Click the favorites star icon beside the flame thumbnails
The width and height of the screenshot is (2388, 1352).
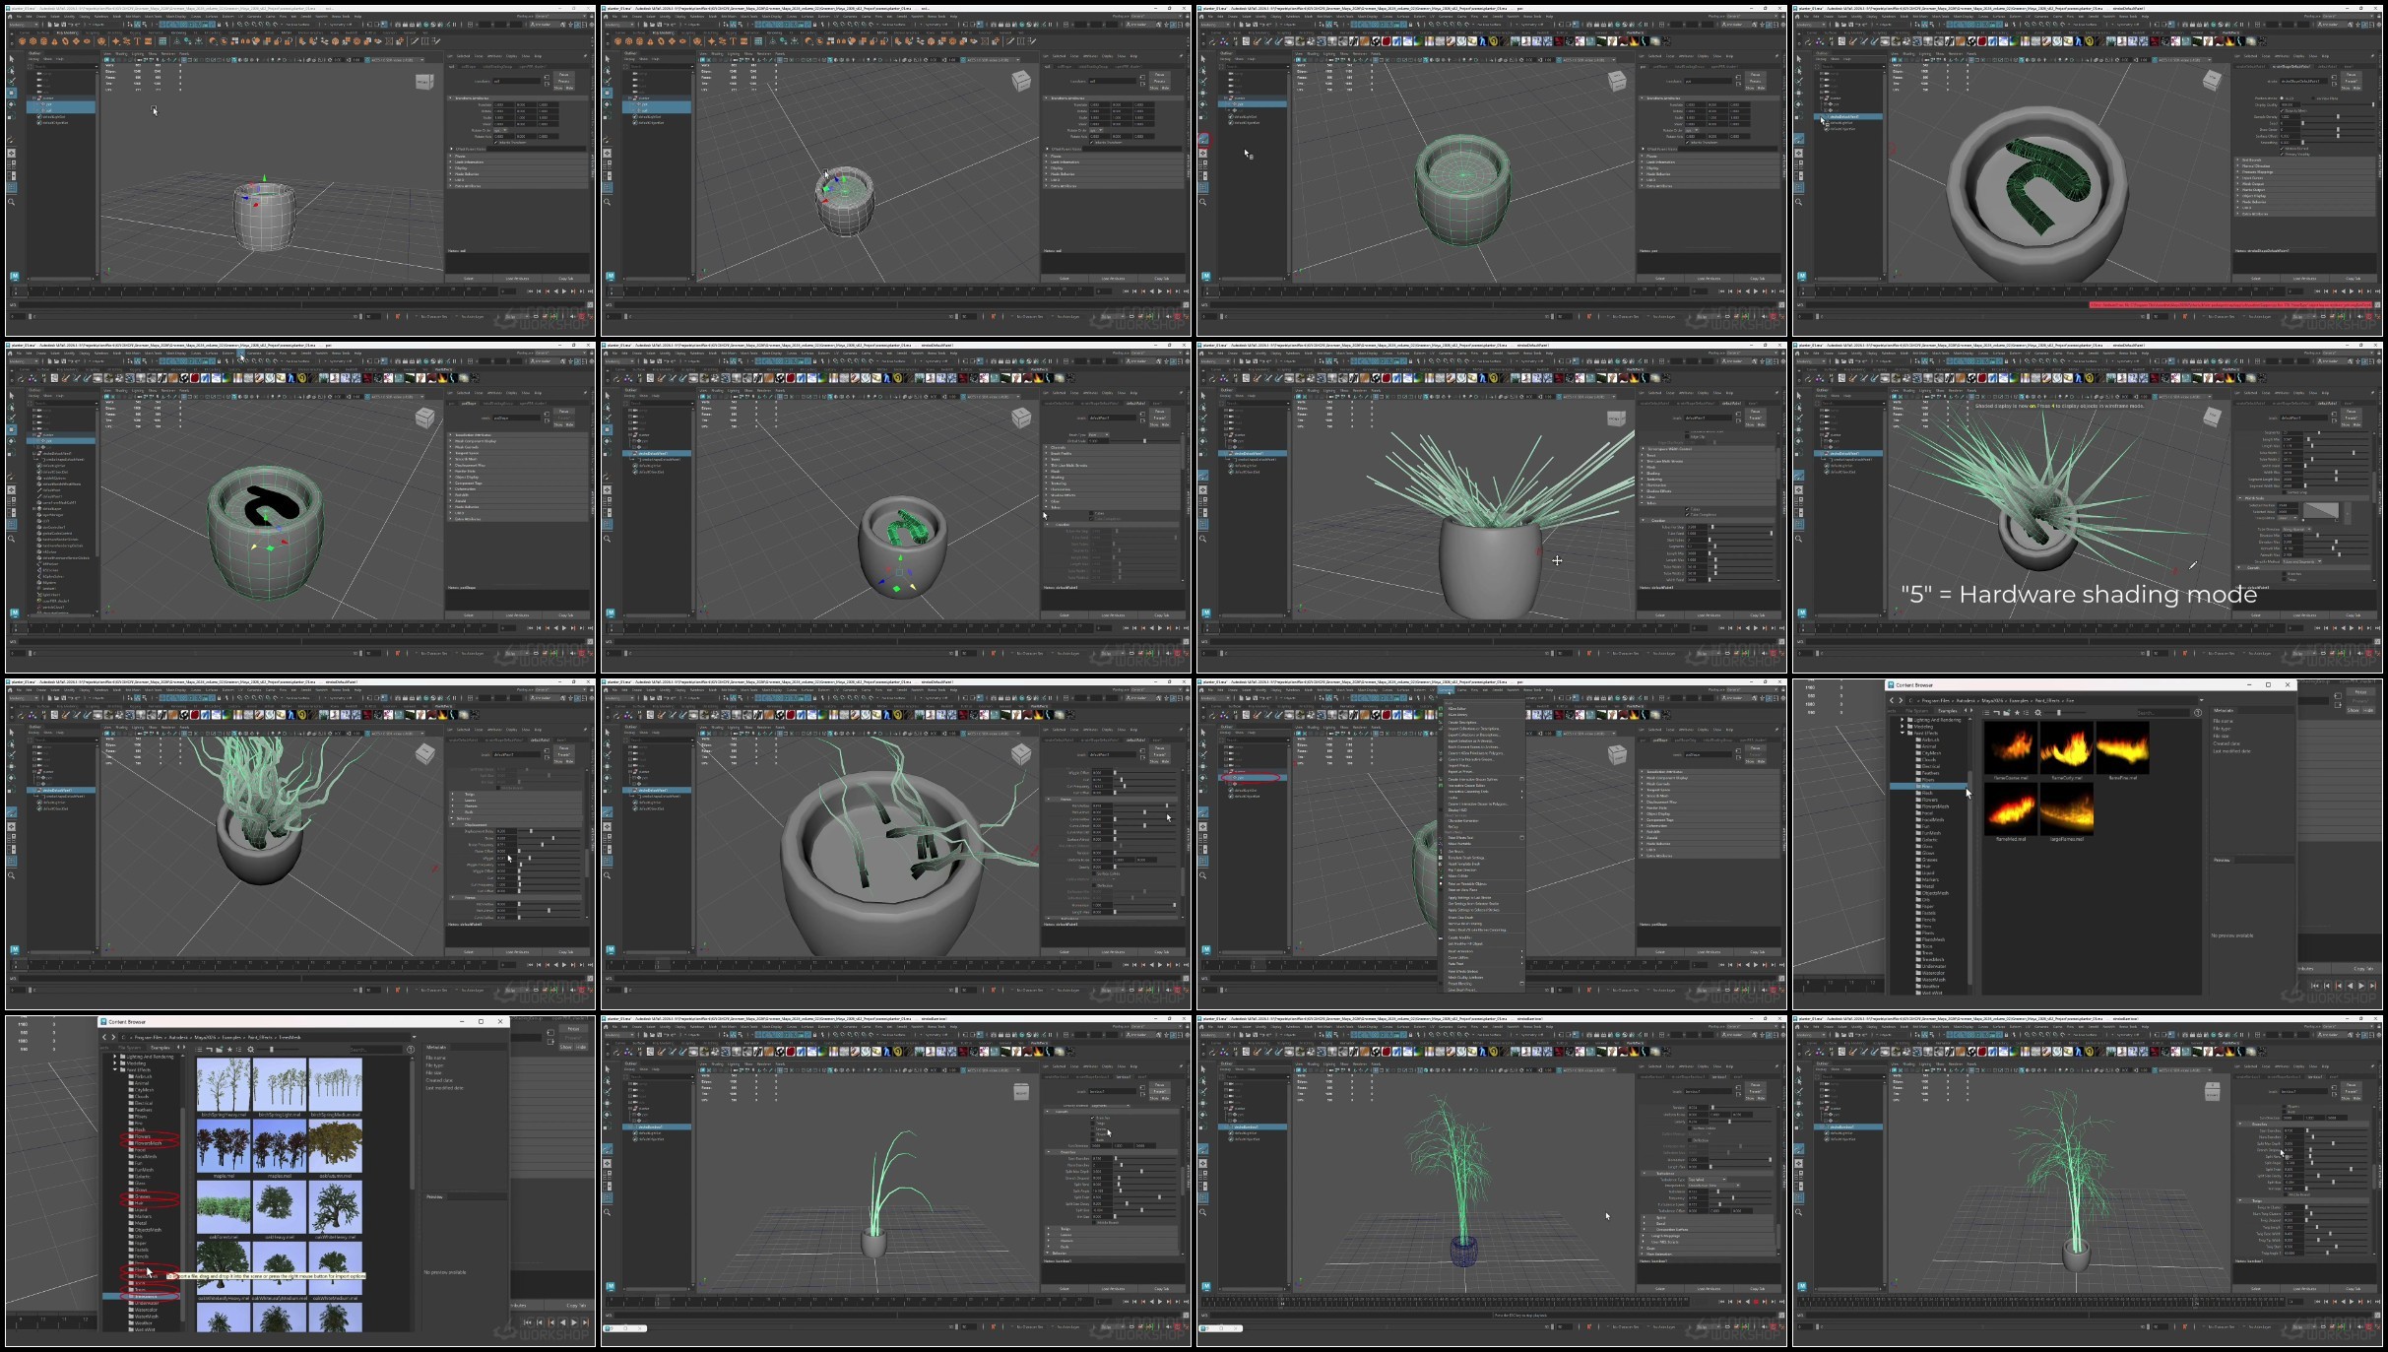(x=2017, y=713)
